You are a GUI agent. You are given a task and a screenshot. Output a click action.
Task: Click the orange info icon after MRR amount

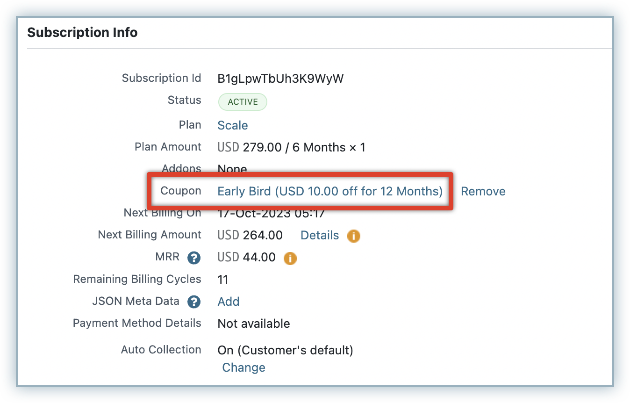point(290,258)
